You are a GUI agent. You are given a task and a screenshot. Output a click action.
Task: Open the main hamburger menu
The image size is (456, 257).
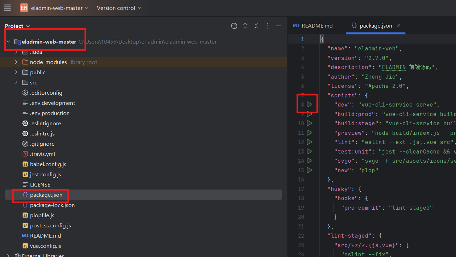(x=7, y=8)
